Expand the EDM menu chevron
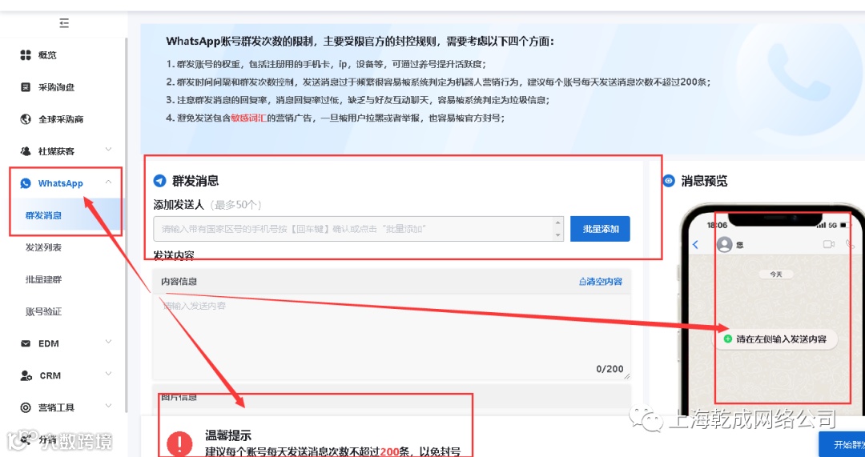 coord(109,343)
